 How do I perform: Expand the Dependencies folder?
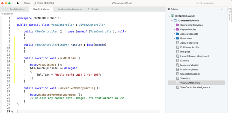pyautogui.click(x=175, y=29)
